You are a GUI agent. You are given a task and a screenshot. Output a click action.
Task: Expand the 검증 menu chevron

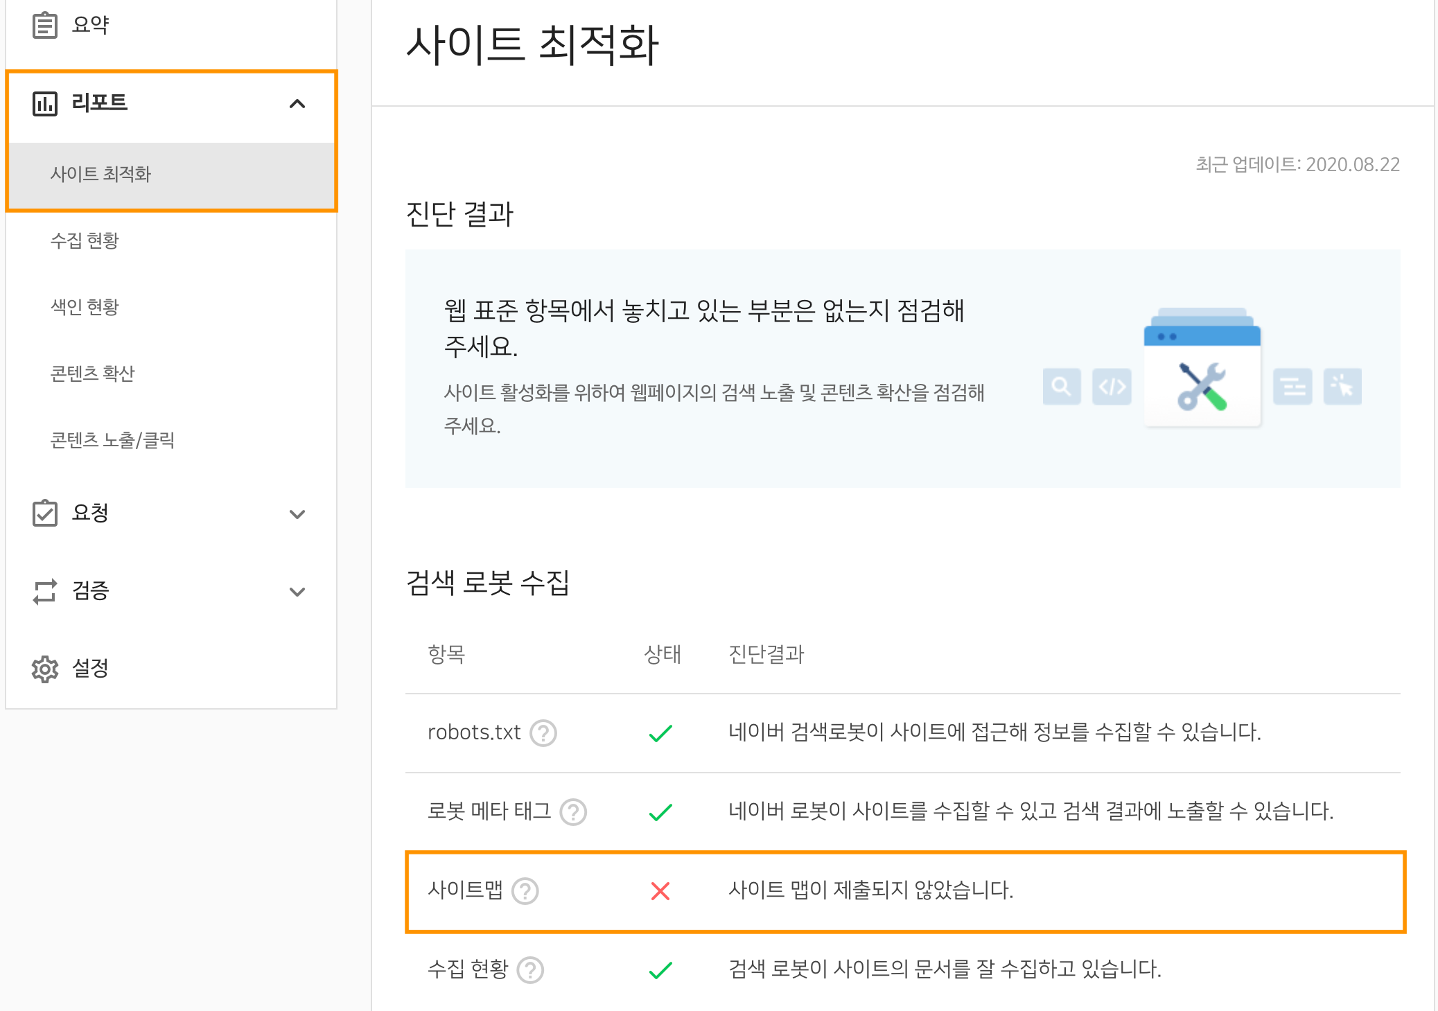click(297, 591)
